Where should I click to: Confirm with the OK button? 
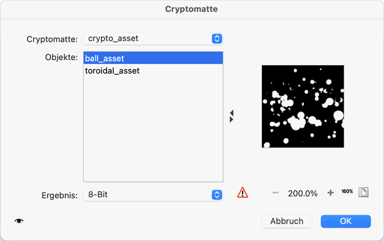(x=345, y=221)
